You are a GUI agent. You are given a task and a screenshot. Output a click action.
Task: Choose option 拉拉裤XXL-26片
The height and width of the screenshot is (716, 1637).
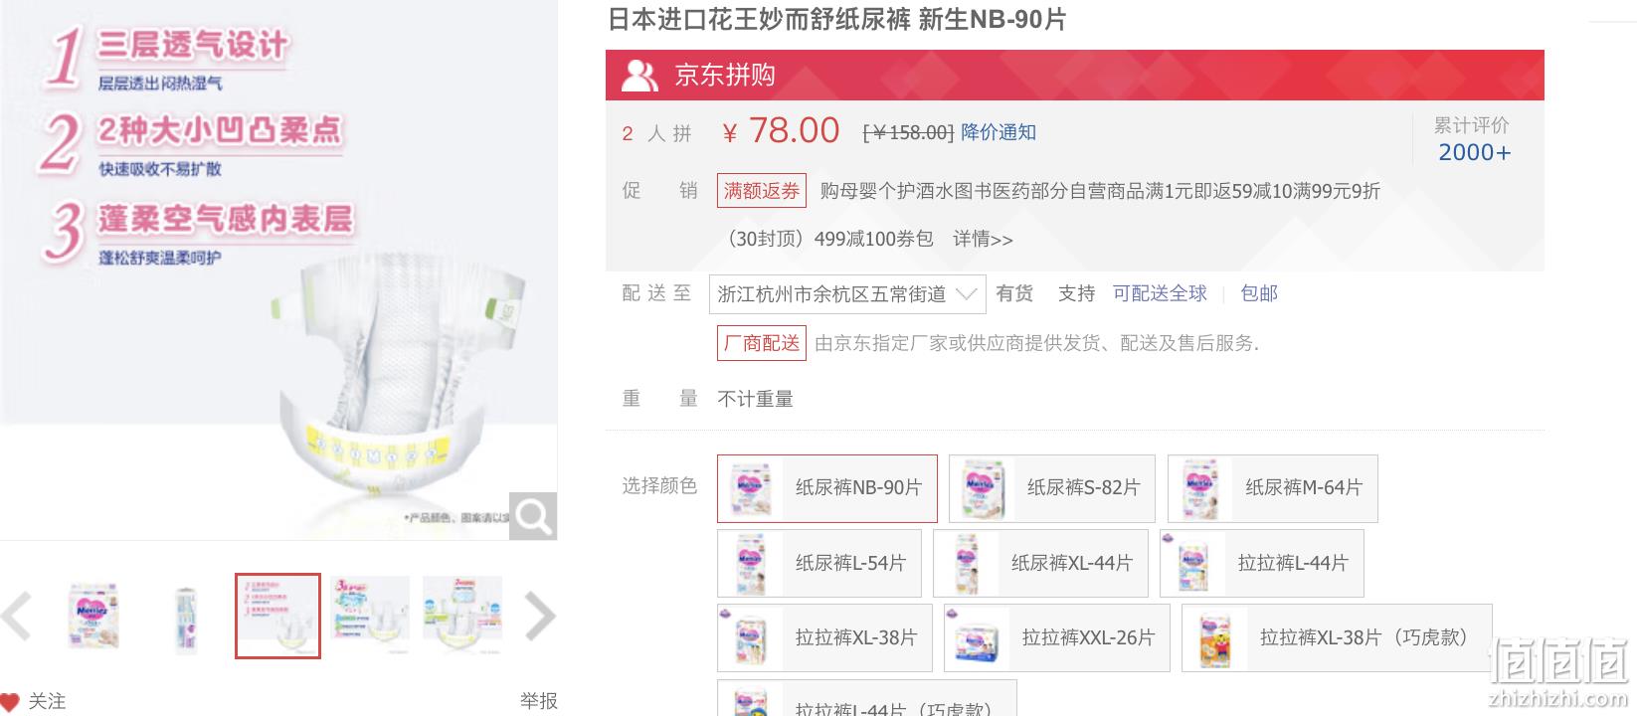click(x=1057, y=637)
